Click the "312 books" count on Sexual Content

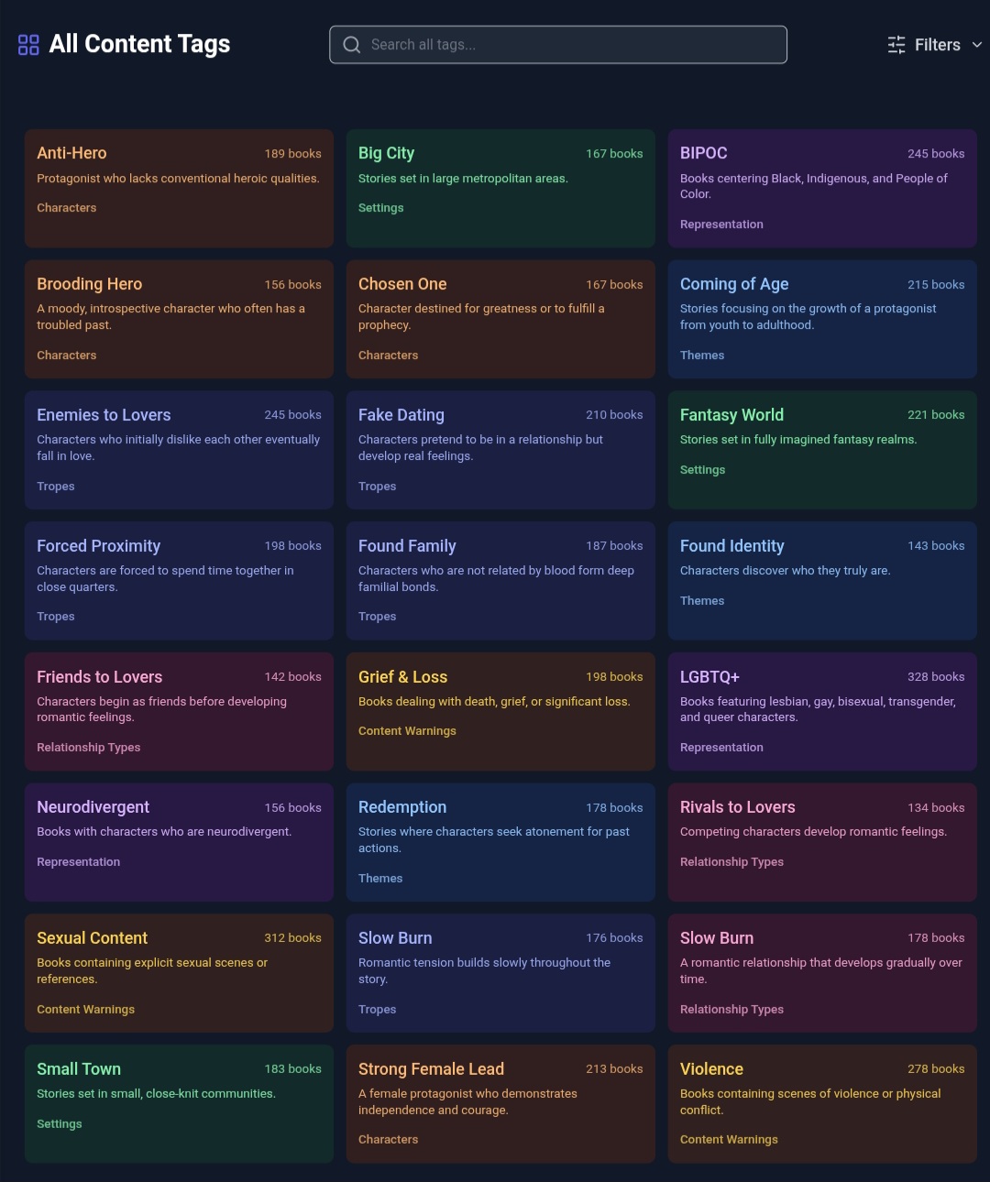pyautogui.click(x=293, y=938)
